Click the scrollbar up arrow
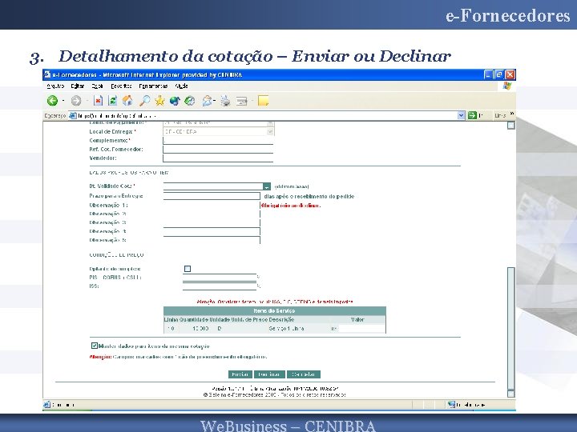Screen dimensions: 577x432 [x=510, y=126]
